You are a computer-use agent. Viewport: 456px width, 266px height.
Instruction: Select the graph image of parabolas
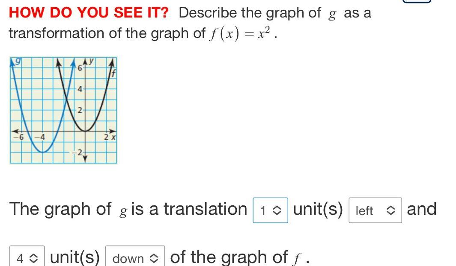coord(63,110)
